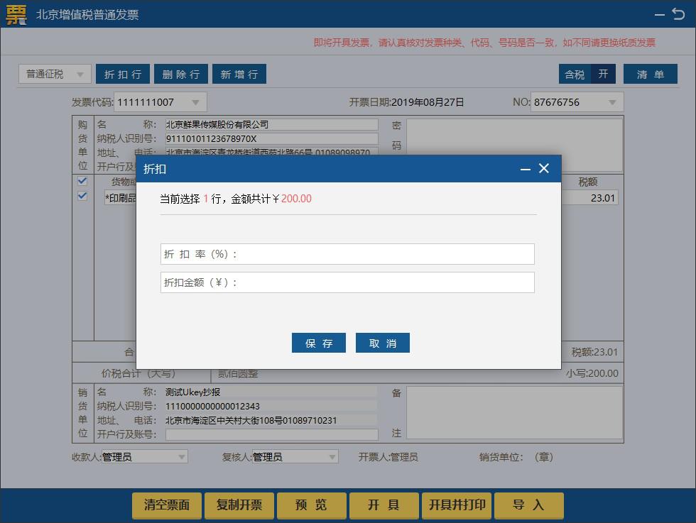This screenshot has height=523, width=696.
Task: Uncheck the *印刷品 goods row checkbox
Action: click(x=82, y=197)
